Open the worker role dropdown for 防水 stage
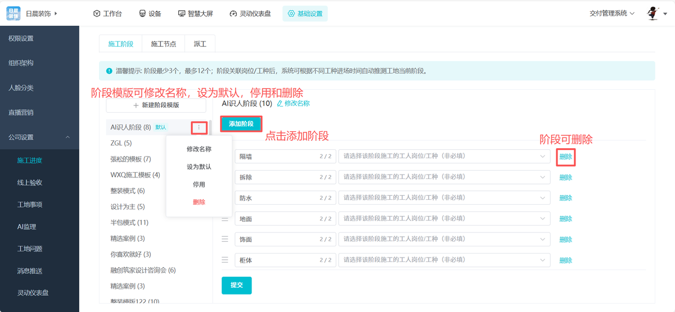Viewport: 675px width, 312px height. (443, 198)
